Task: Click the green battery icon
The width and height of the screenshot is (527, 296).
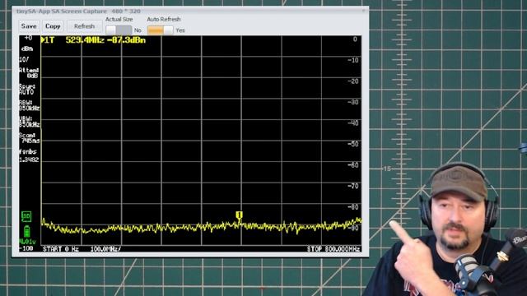Action: coord(26,232)
